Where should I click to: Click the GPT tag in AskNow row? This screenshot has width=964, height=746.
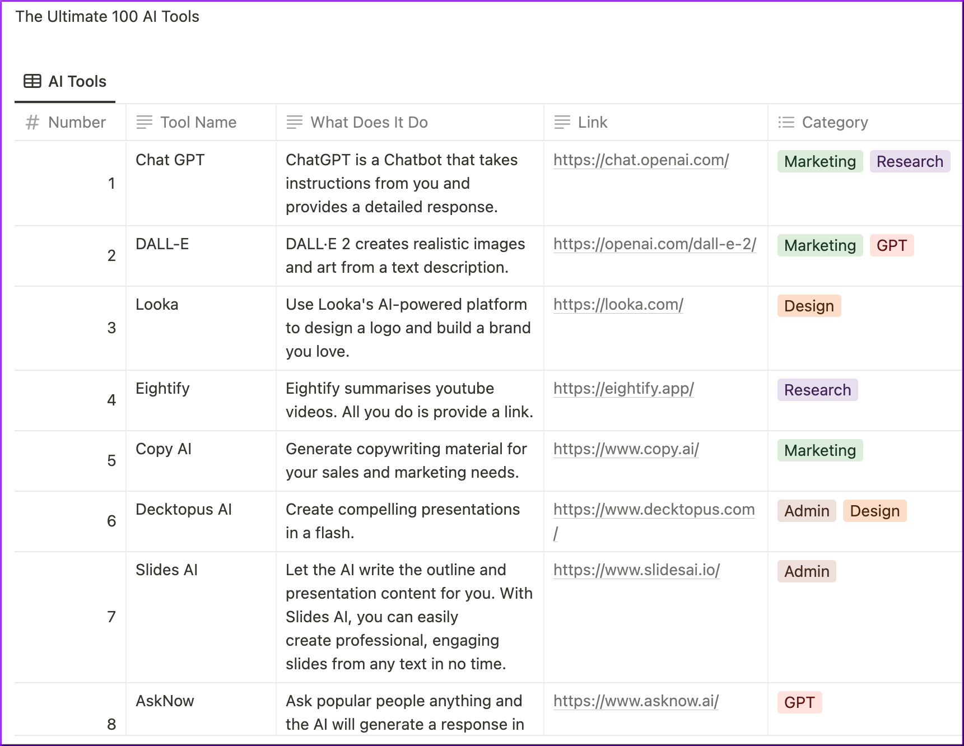(x=799, y=702)
